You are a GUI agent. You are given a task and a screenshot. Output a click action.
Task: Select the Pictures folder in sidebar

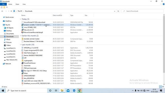[9, 42]
